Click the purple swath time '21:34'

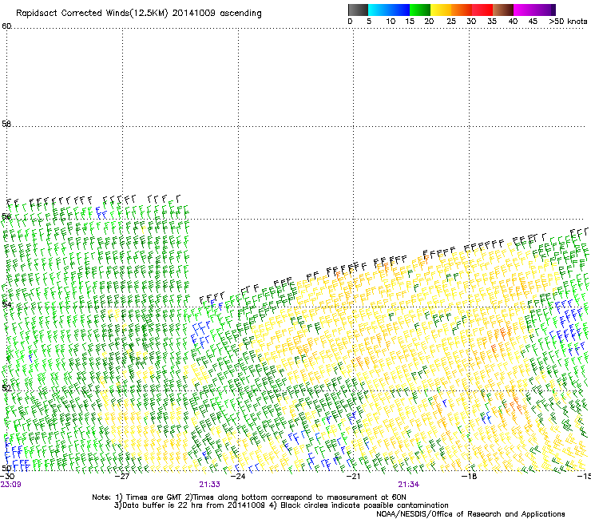click(x=409, y=485)
